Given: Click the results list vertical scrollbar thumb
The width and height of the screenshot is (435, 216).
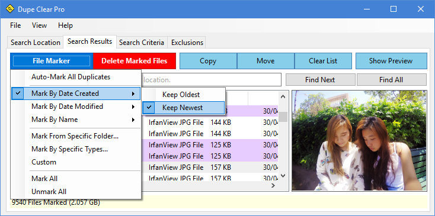Looking at the screenshot, I should click(x=283, y=117).
